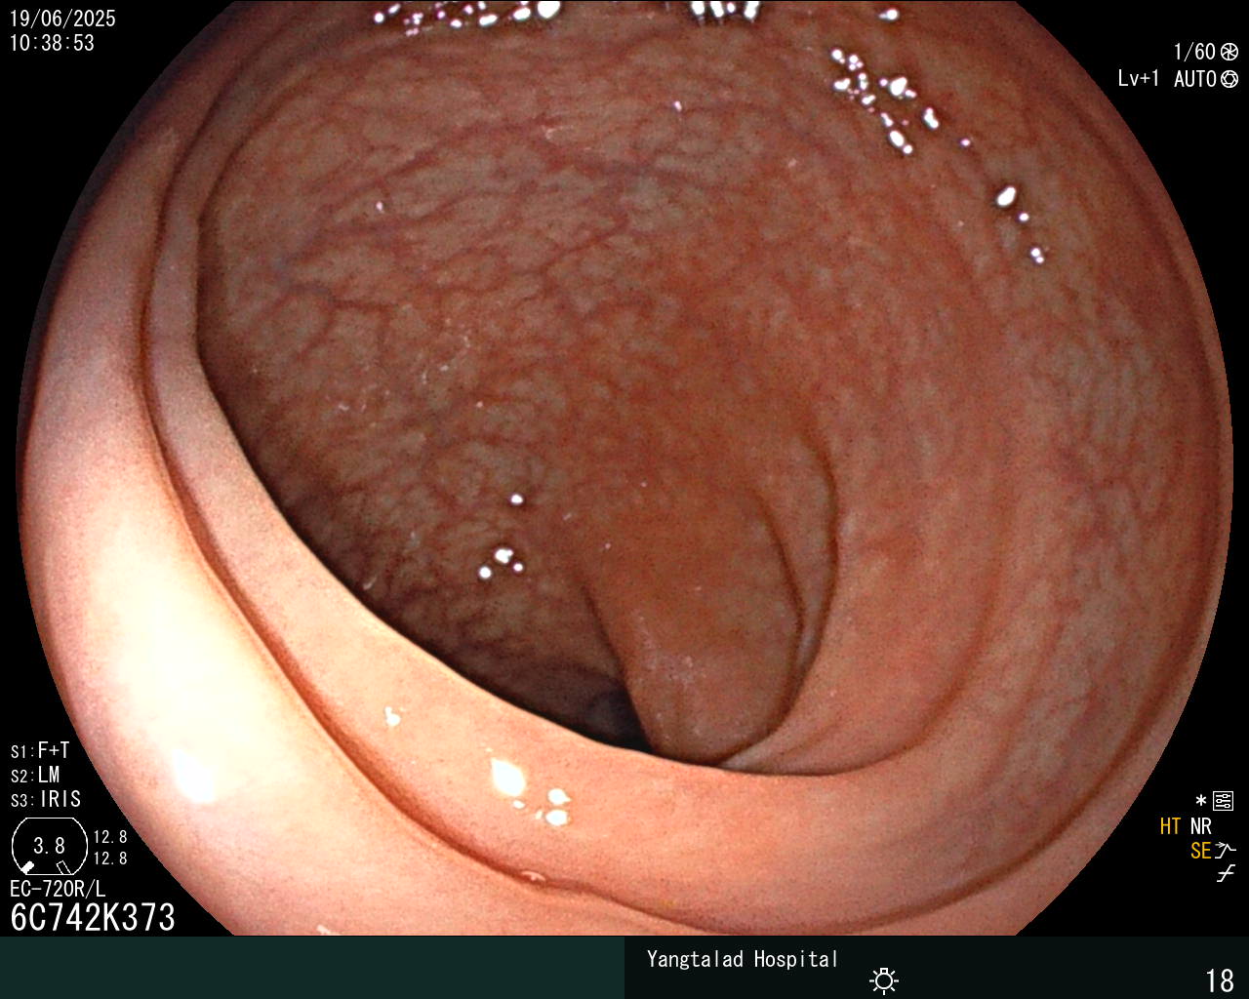Click the timestamp 10:38:53
The width and height of the screenshot is (1249, 999).
coord(52,43)
